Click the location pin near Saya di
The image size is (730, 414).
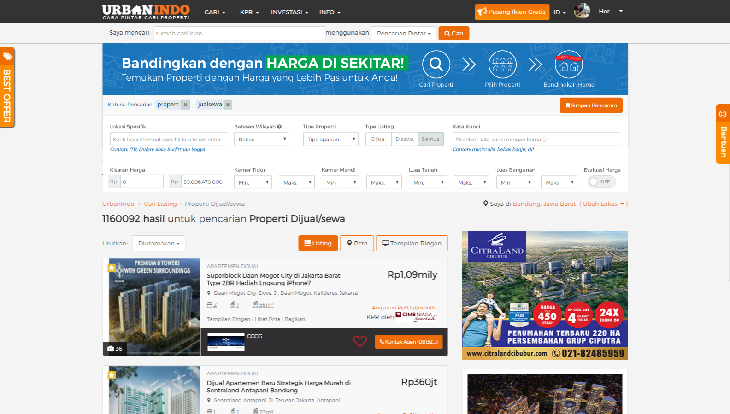tap(485, 204)
